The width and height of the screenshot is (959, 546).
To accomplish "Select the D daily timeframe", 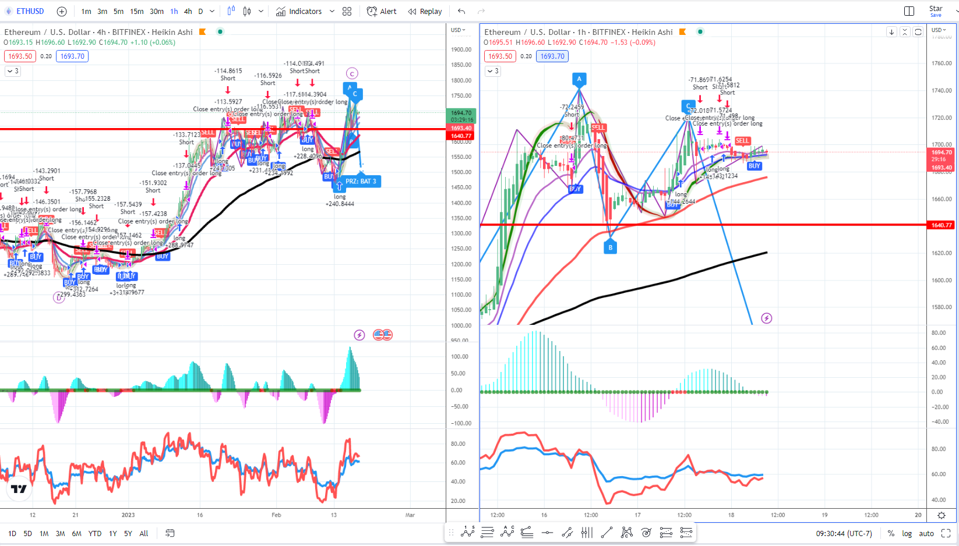I will click(x=201, y=11).
